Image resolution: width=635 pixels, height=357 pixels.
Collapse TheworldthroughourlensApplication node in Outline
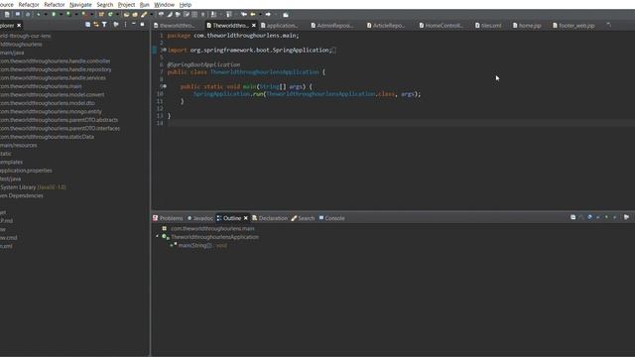pyautogui.click(x=157, y=236)
